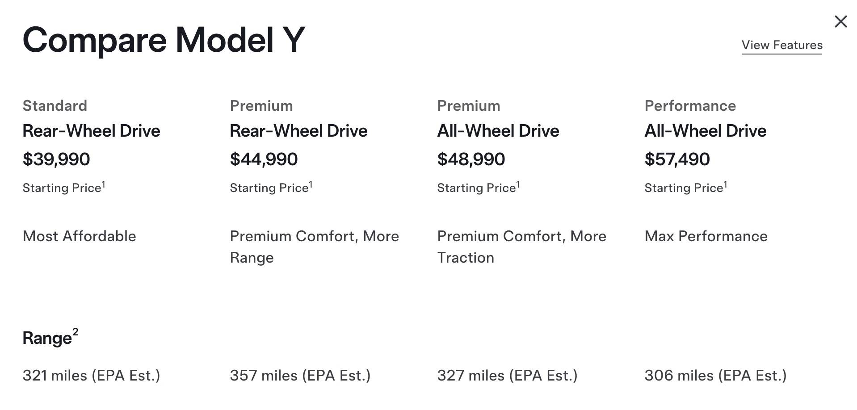Screen dimensions: 857x410
Task: Select the $44,990 Premium Rear-Wheel Drive price
Action: click(264, 159)
